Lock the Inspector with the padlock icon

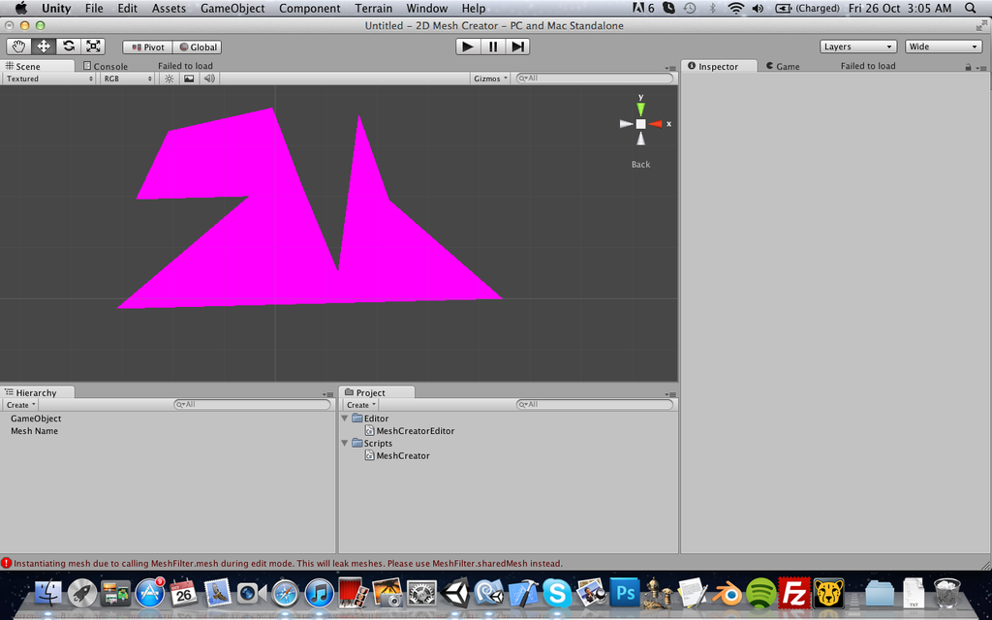[x=969, y=66]
